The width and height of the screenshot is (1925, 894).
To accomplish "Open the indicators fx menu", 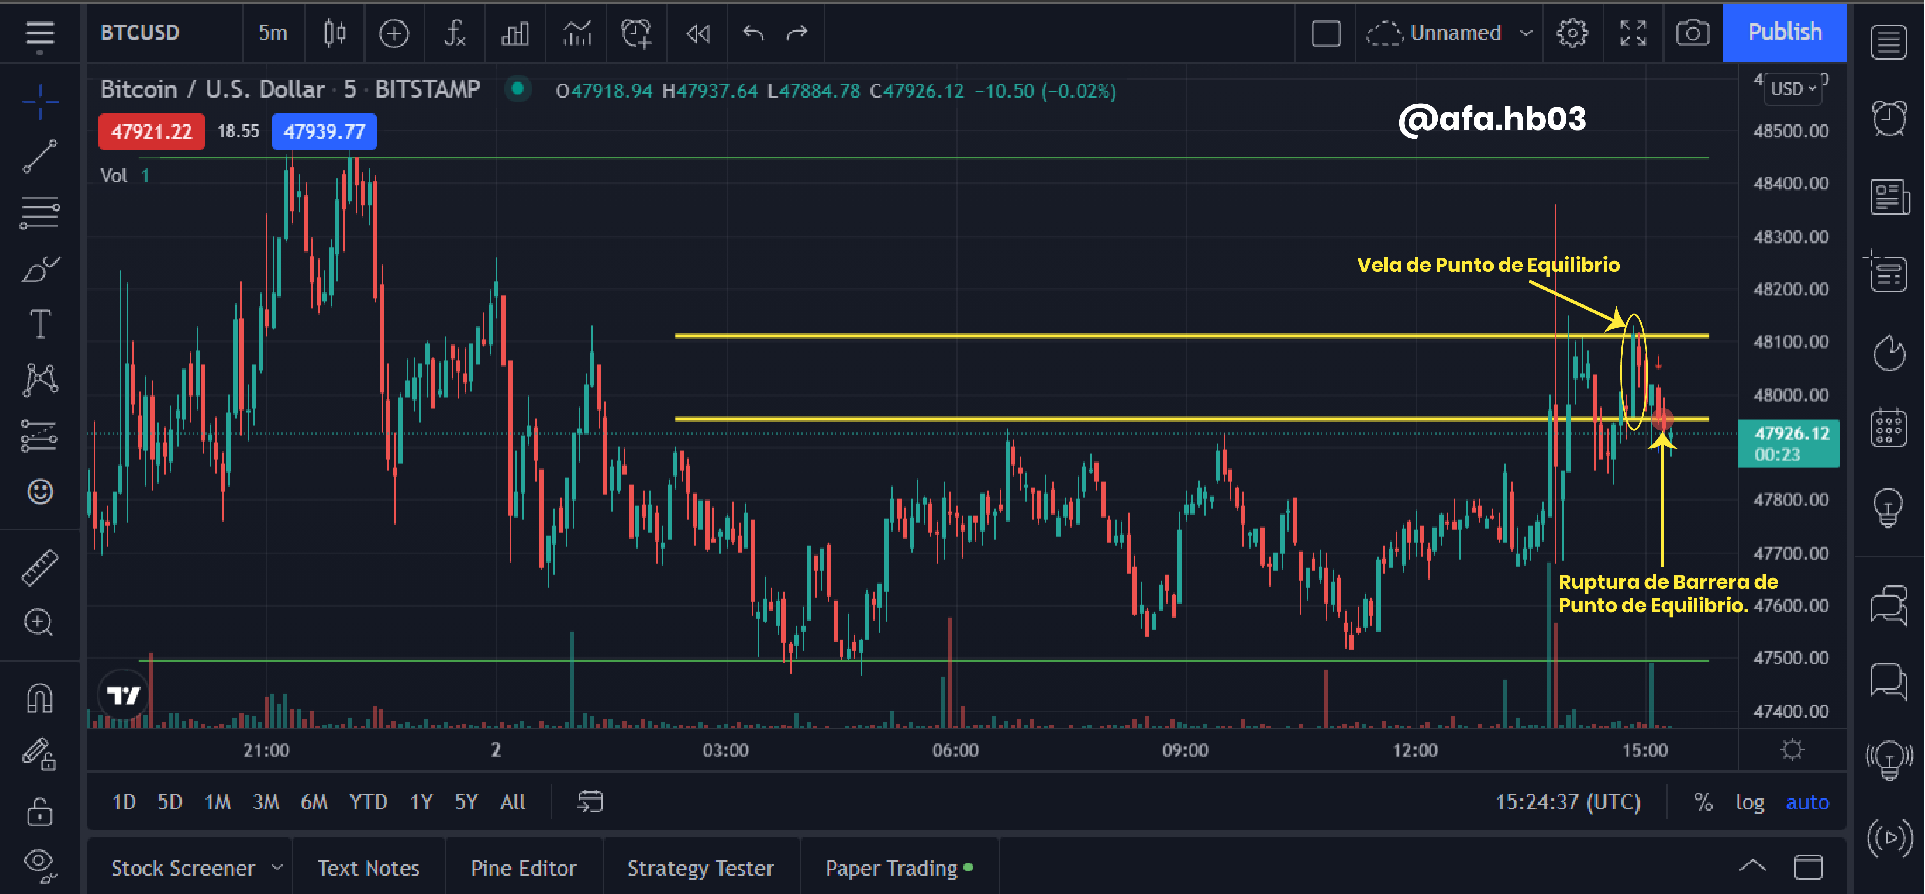I will 454,33.
